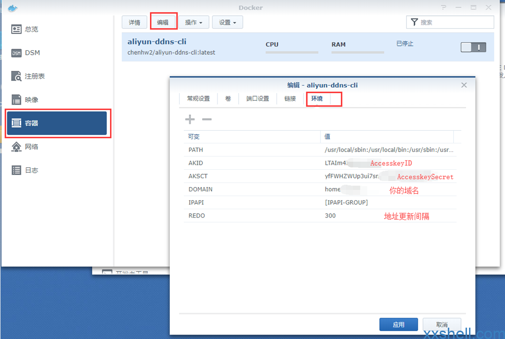Toggle the aliyun-ddns-cli container power switch

(x=473, y=47)
